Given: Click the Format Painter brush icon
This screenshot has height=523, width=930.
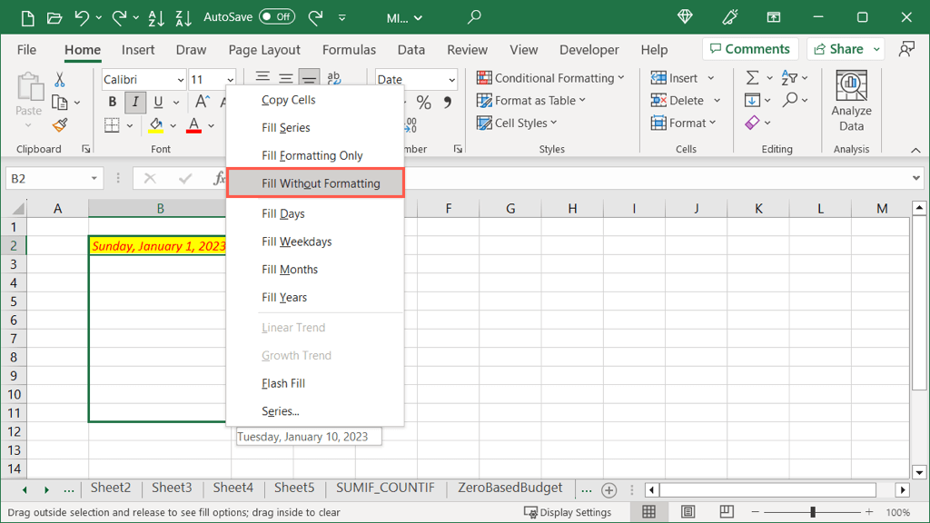Looking at the screenshot, I should coord(60,126).
